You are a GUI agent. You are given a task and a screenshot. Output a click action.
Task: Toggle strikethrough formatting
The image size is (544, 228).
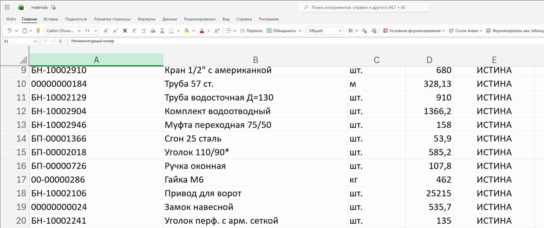tap(153, 31)
